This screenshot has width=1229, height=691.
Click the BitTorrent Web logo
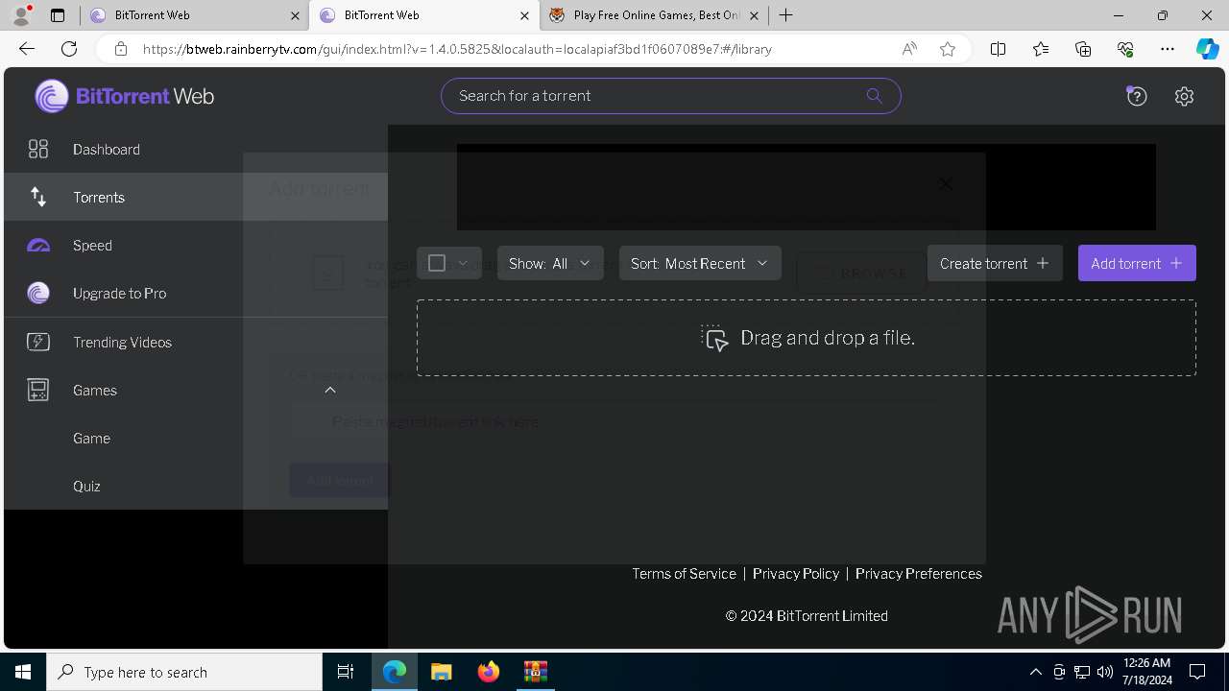(x=125, y=96)
